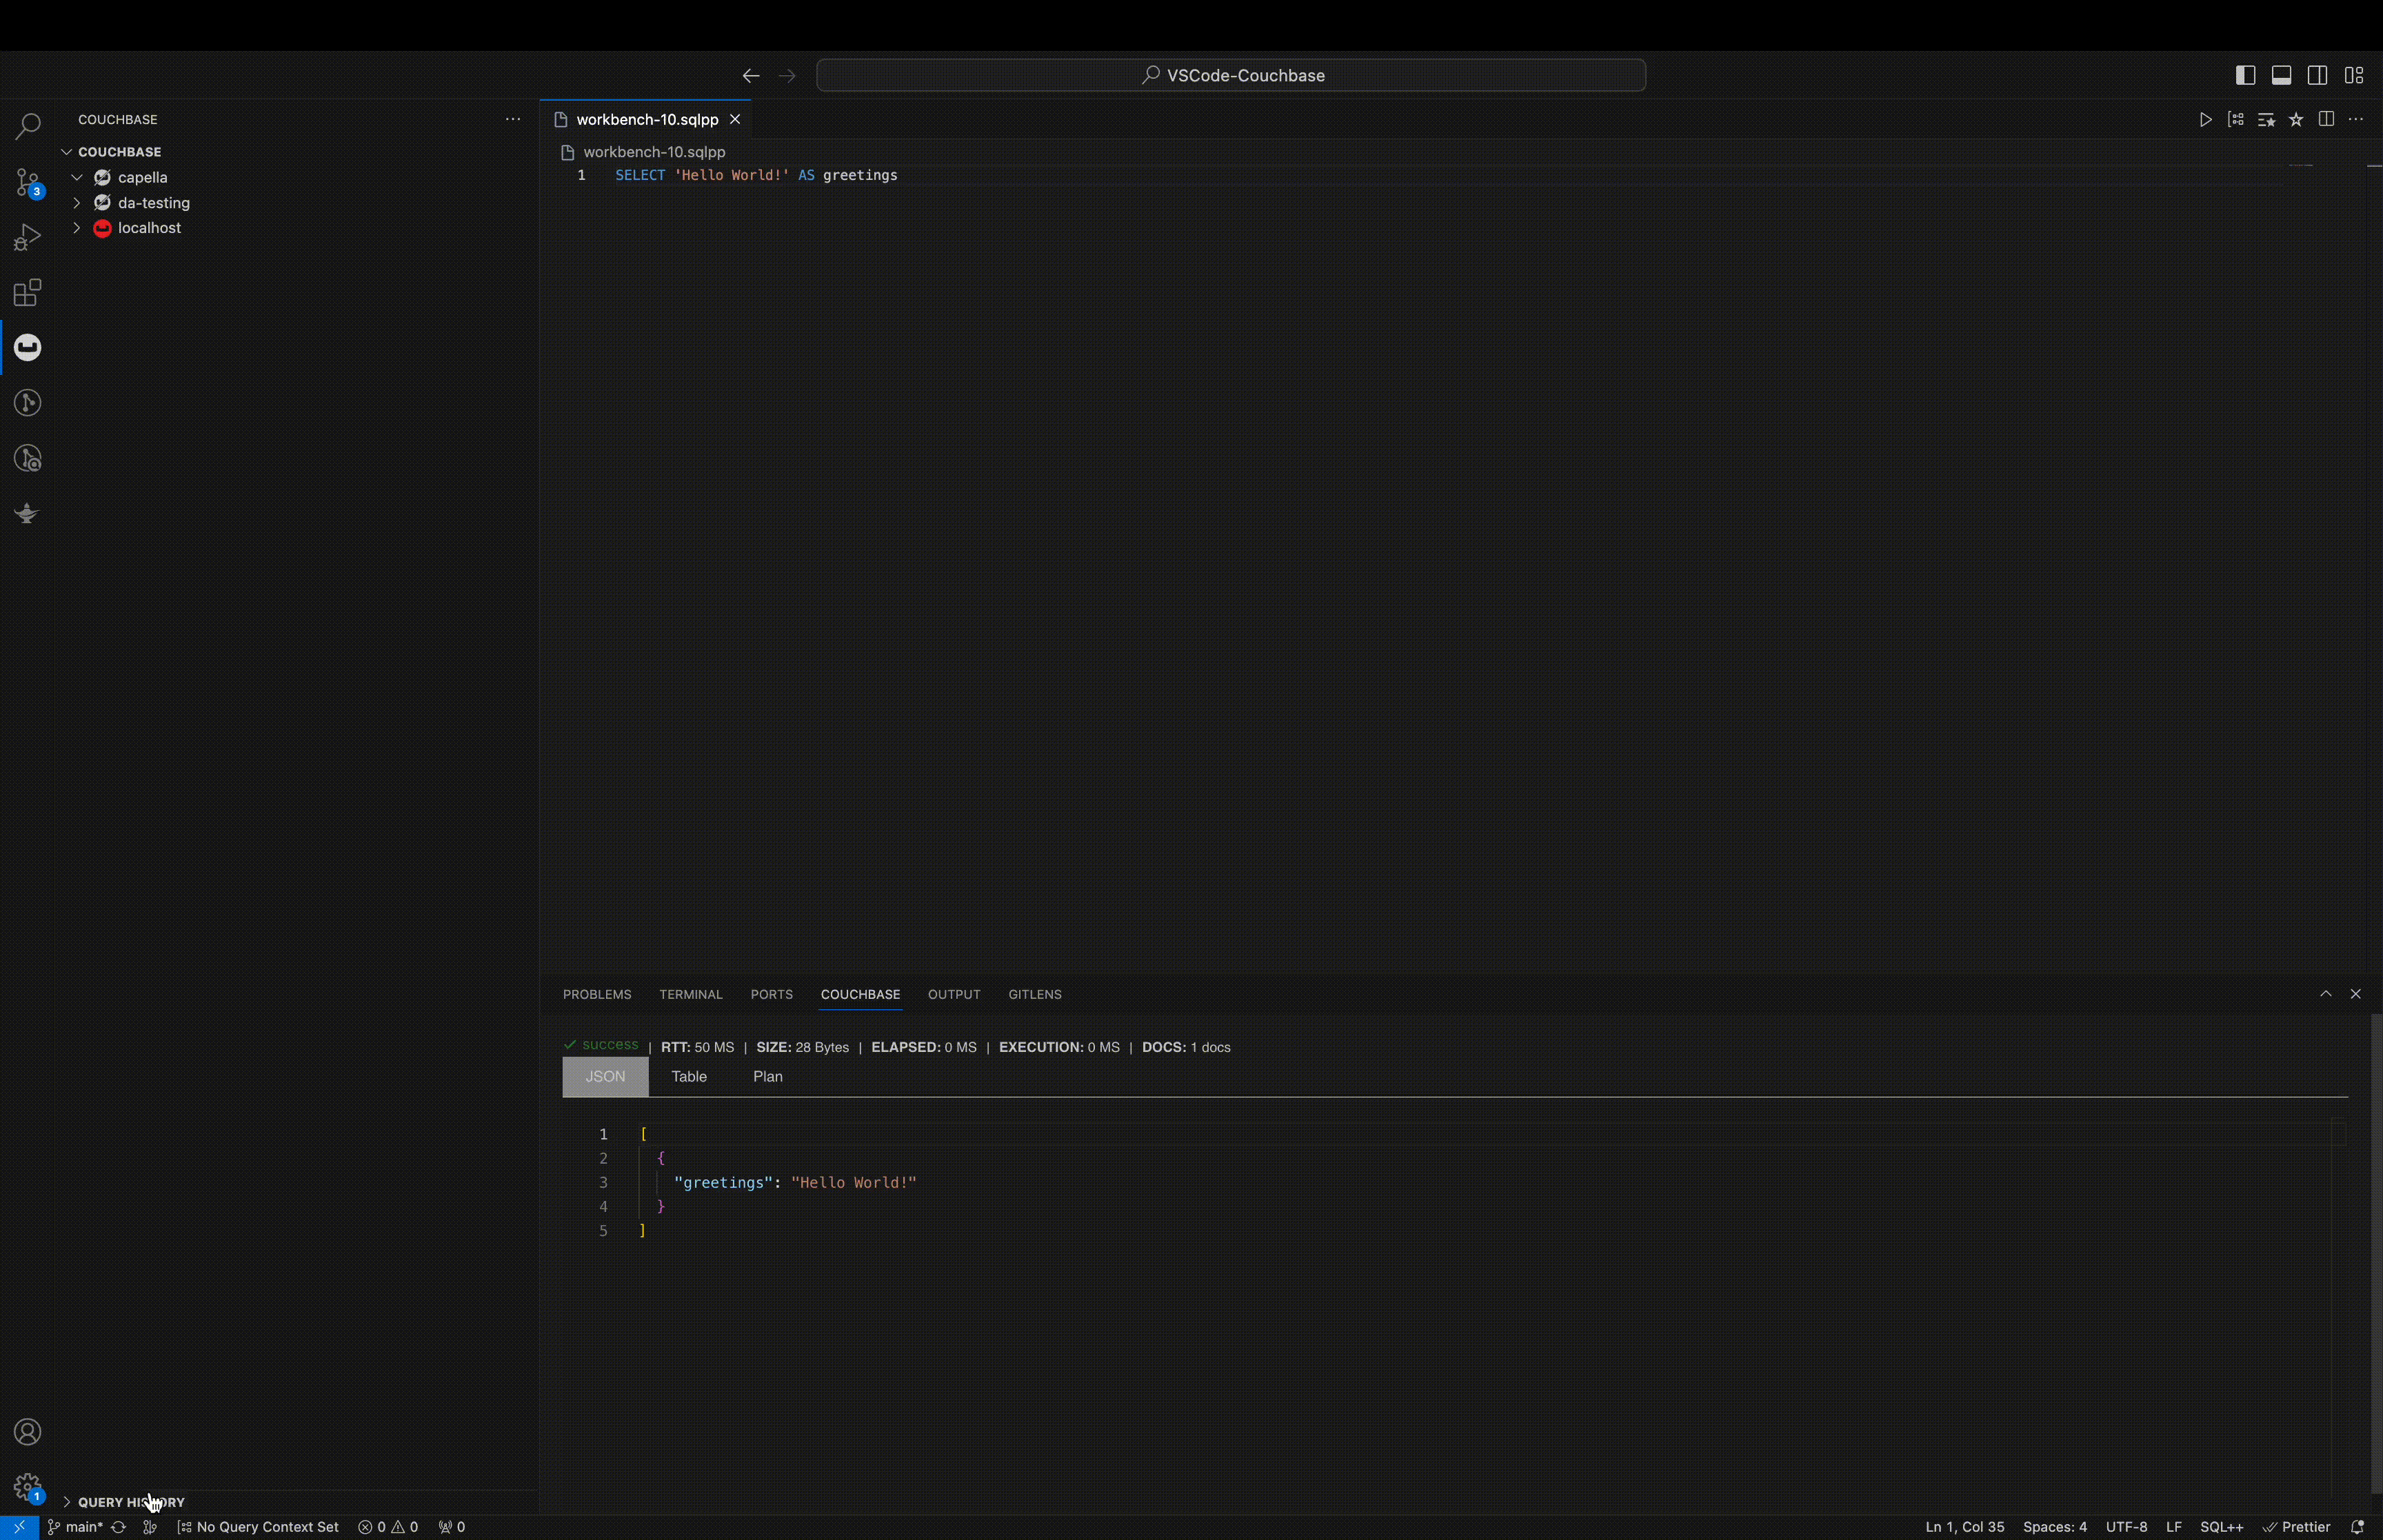Show the query Plan view
Viewport: 2383px width, 1540px height.
768,1076
